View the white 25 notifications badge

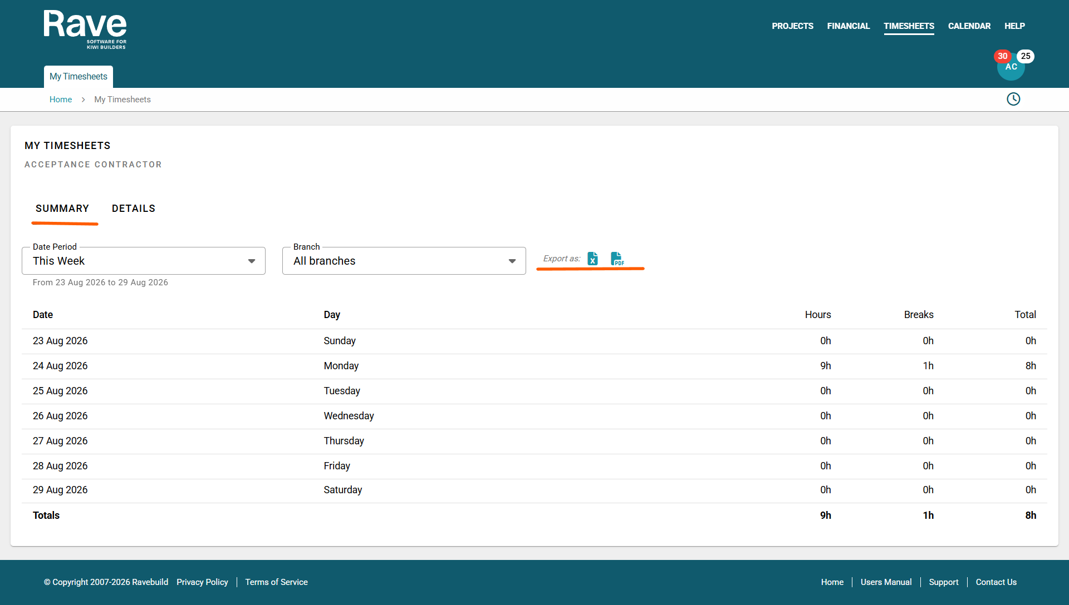tap(1026, 56)
